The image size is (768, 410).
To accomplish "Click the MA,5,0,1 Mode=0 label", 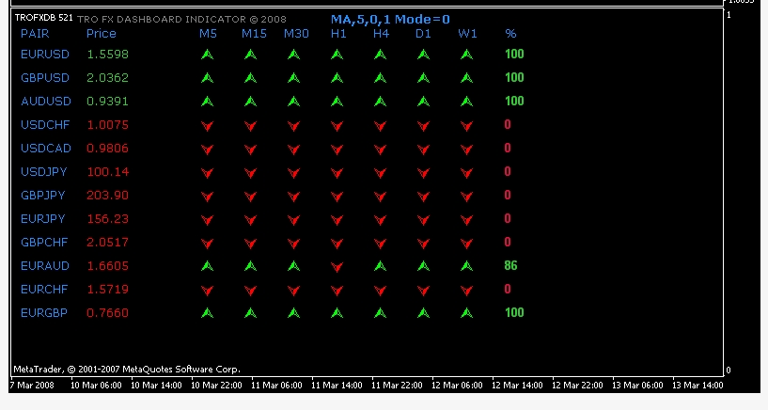I will [390, 19].
